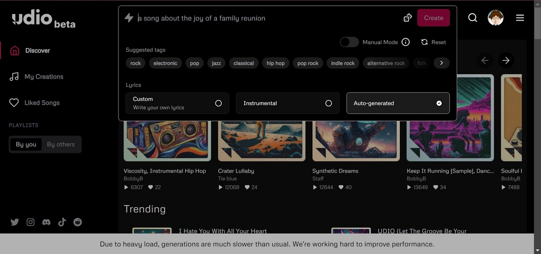This screenshot has width=541, height=254.
Task: Go to previous carousel page arrow
Action: click(485, 60)
